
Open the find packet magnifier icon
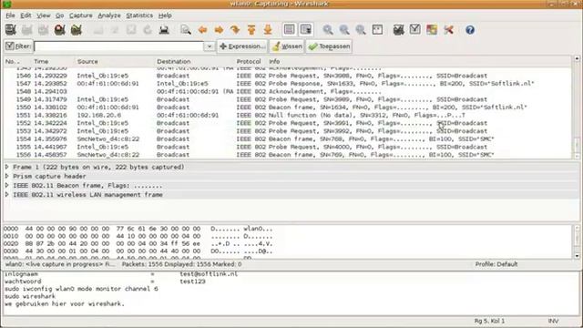point(185,30)
